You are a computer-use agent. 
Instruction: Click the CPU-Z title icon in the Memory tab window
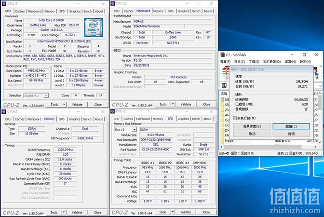click(4, 111)
